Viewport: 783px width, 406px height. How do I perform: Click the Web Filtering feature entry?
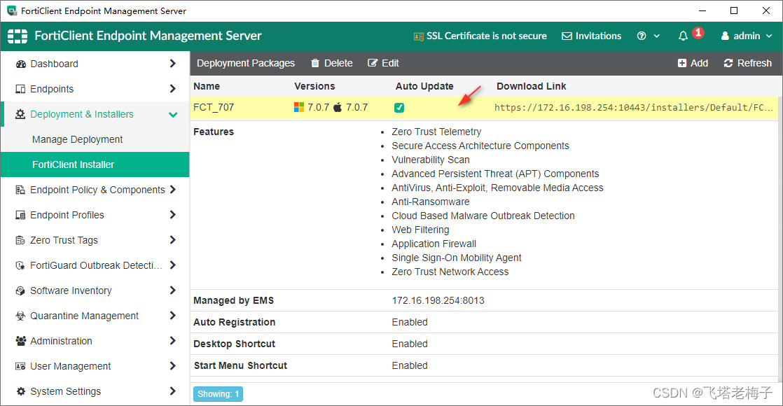click(x=420, y=230)
